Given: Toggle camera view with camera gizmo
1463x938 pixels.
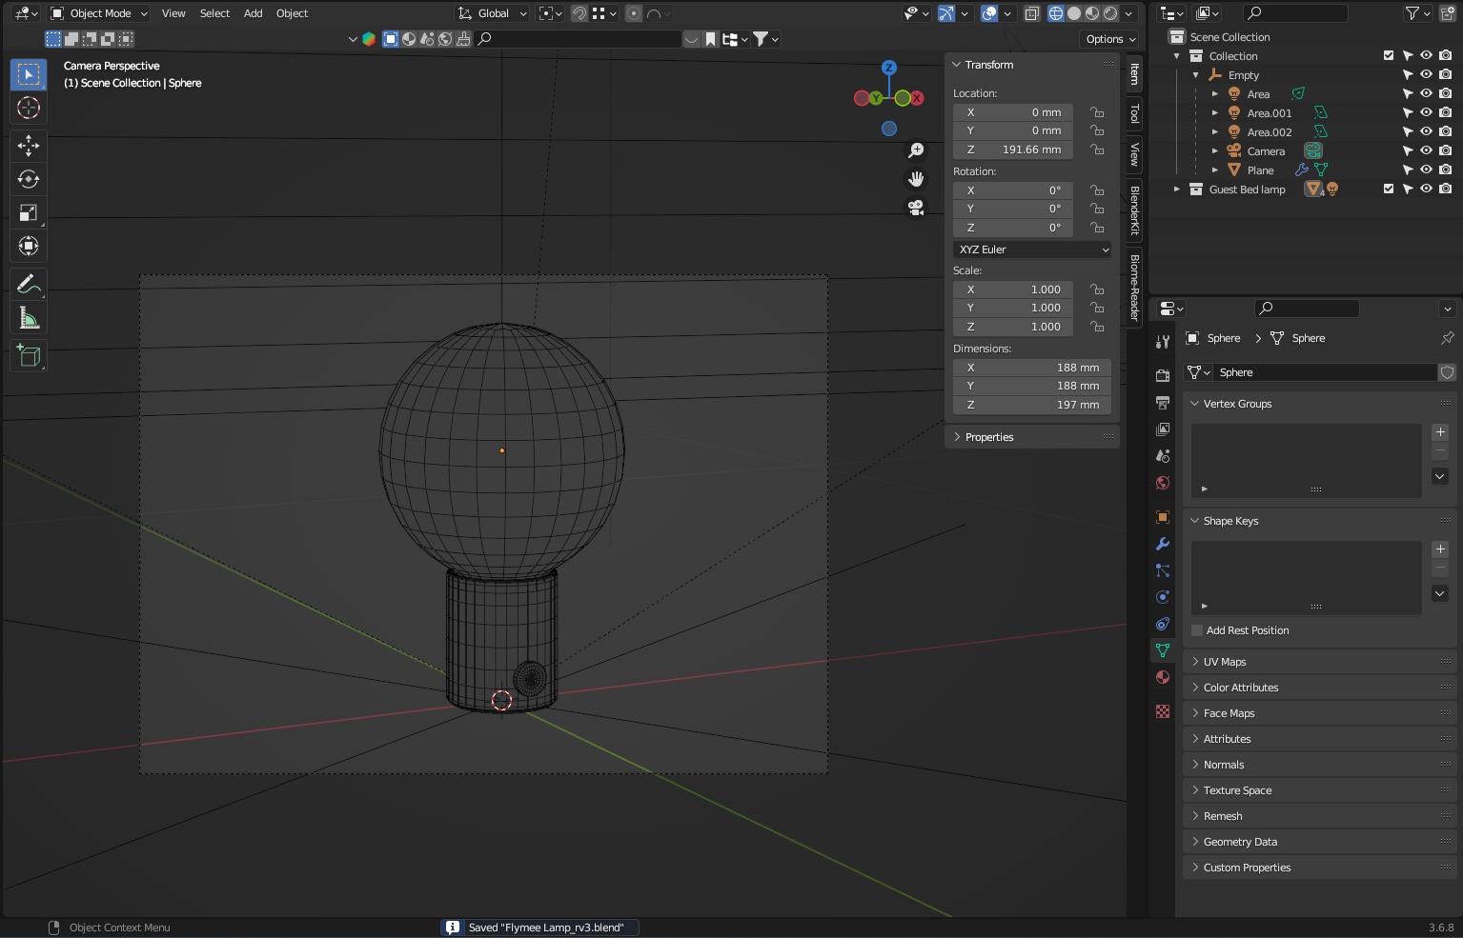Looking at the screenshot, I should click(x=916, y=208).
